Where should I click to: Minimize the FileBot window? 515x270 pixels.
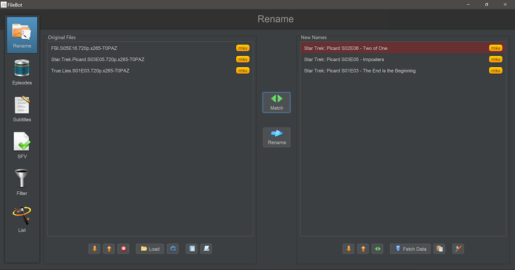468,5
